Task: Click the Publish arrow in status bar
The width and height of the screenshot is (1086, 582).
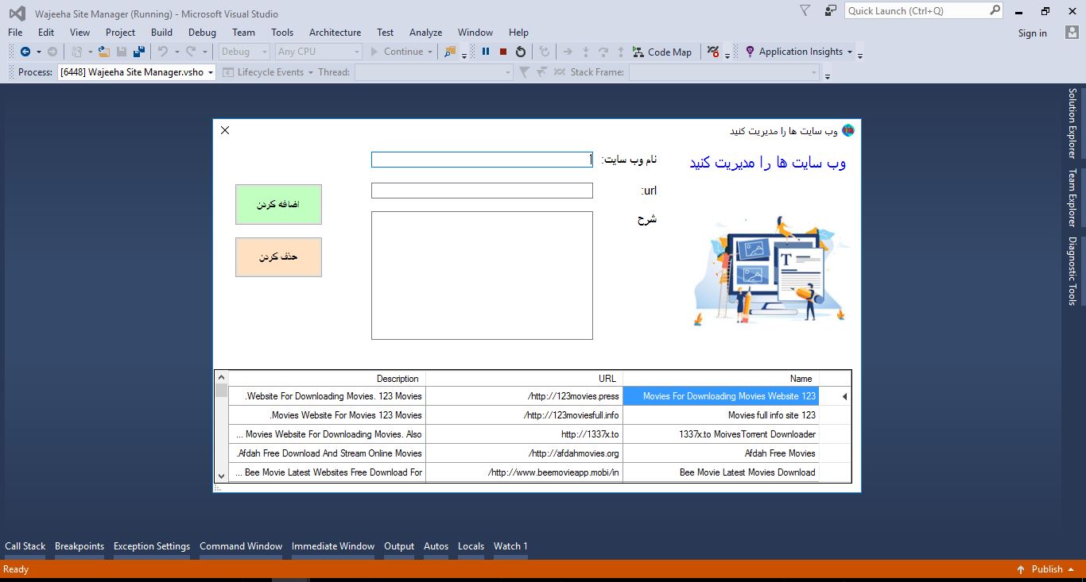Action: [1021, 569]
